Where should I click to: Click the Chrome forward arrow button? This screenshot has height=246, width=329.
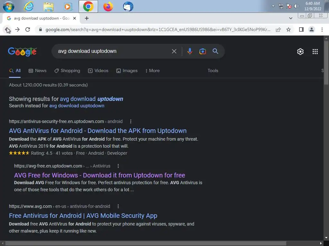pos(17,29)
